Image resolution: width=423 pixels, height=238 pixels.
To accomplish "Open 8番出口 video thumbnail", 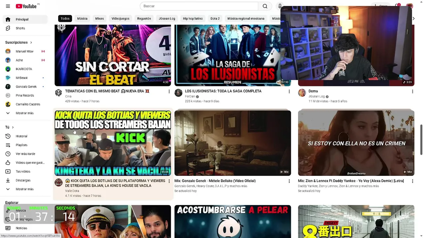I will (x=356, y=221).
